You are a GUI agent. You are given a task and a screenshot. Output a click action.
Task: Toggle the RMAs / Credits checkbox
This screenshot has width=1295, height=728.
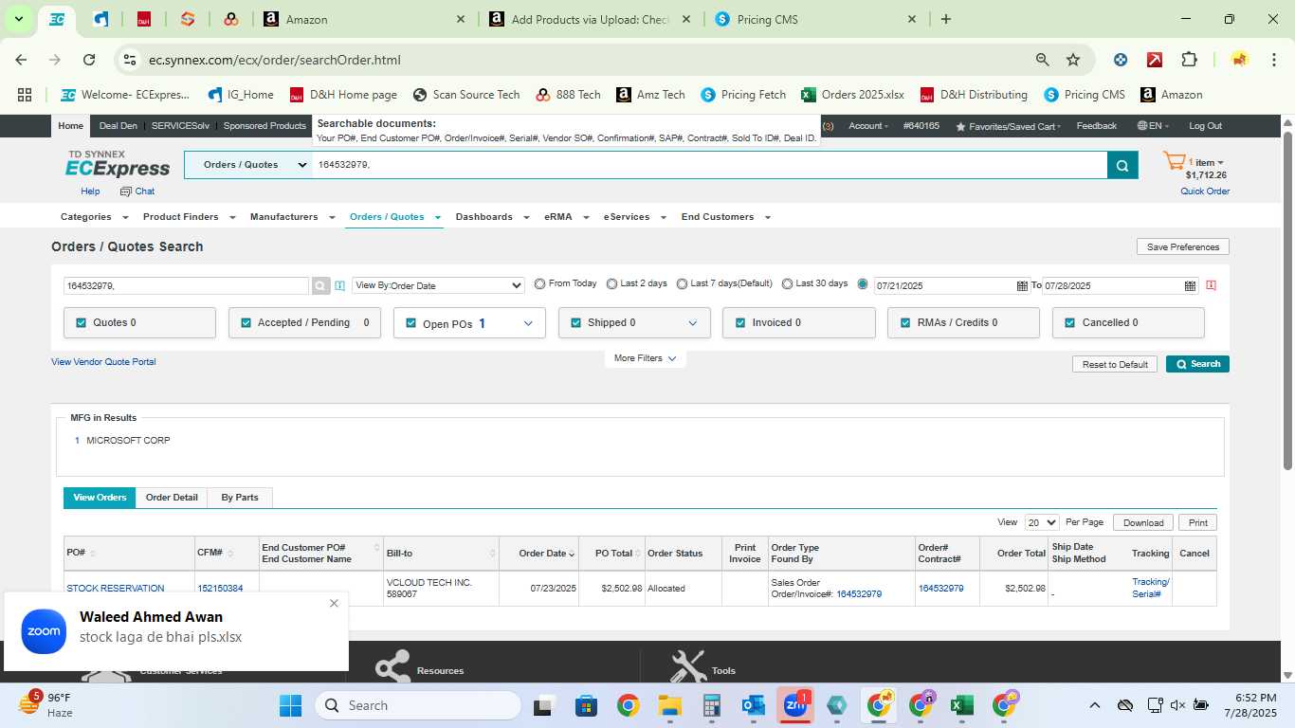pos(905,322)
